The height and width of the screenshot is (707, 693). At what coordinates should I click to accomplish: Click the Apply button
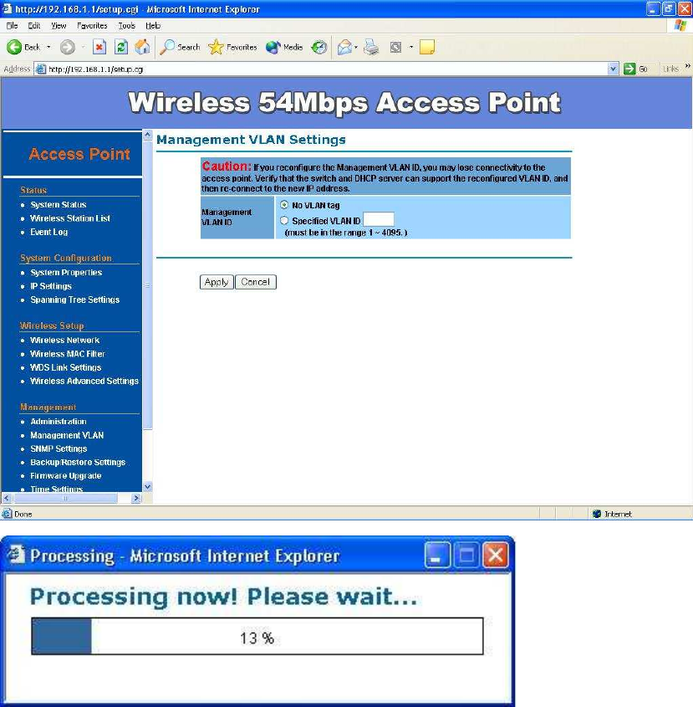217,282
